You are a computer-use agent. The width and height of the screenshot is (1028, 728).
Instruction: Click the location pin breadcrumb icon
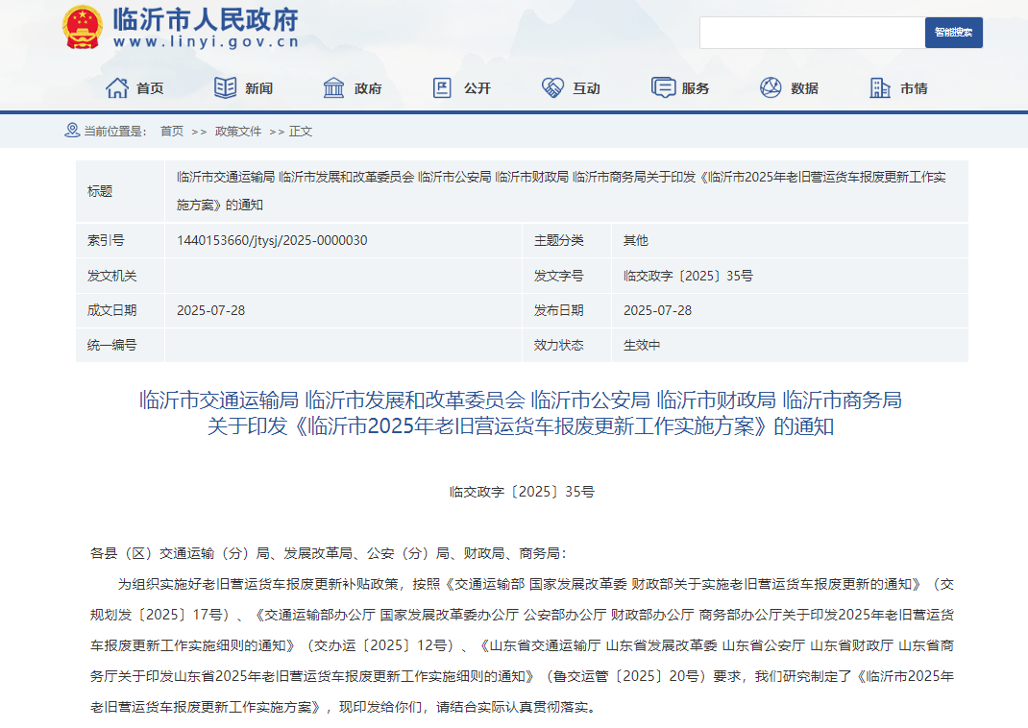click(x=71, y=131)
